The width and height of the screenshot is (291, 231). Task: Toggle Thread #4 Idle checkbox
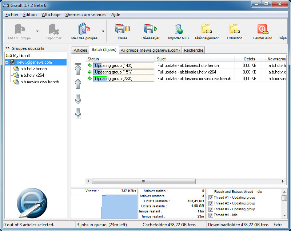click(211, 215)
